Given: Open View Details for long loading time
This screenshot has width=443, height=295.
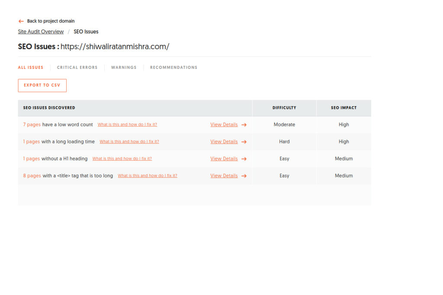Looking at the screenshot, I should click(224, 142).
